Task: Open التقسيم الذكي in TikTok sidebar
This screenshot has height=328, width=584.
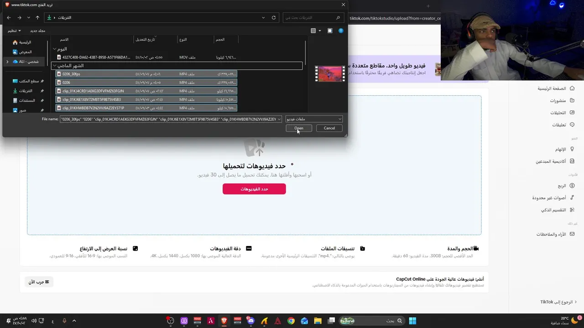Action: coord(557,210)
